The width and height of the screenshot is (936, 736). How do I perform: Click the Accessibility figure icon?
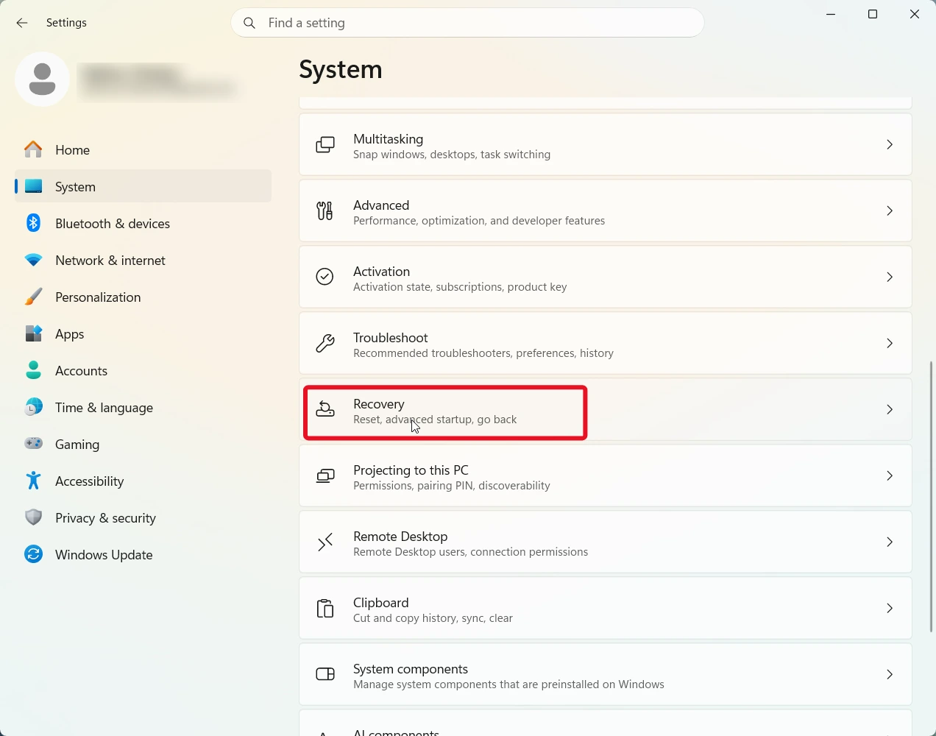(33, 481)
